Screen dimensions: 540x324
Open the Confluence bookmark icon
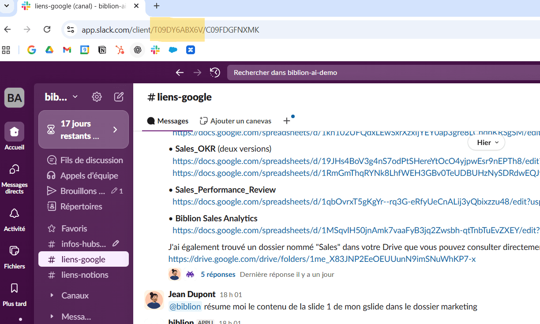click(x=191, y=50)
